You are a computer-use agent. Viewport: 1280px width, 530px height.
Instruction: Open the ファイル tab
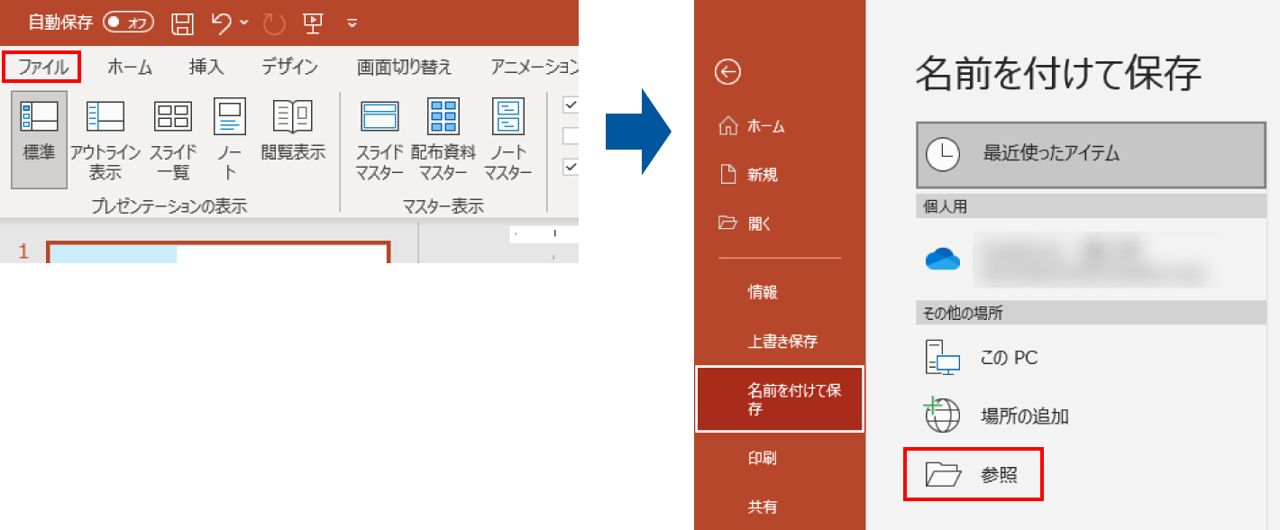[41, 67]
